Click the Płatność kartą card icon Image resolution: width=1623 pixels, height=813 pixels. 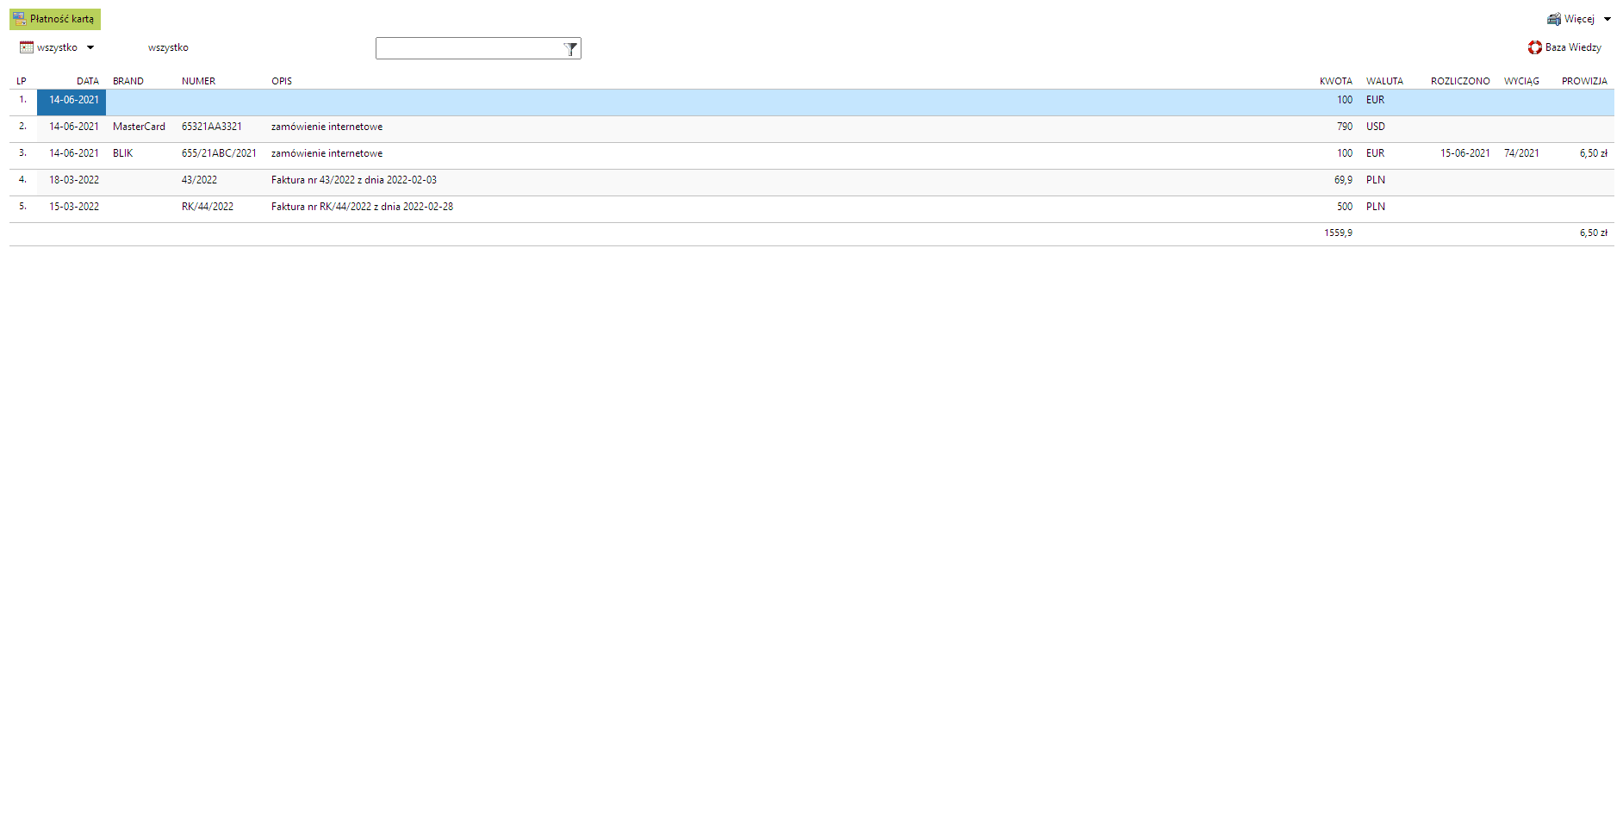coord(19,19)
